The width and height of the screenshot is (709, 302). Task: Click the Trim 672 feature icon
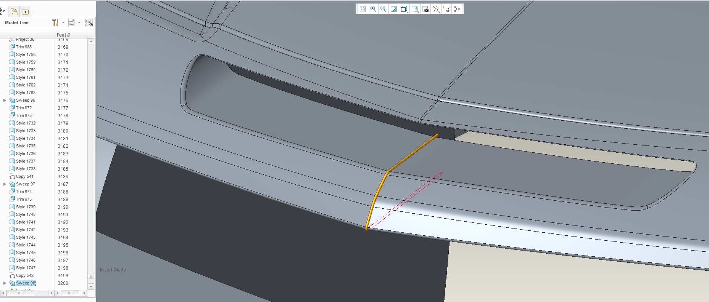pyautogui.click(x=12, y=108)
